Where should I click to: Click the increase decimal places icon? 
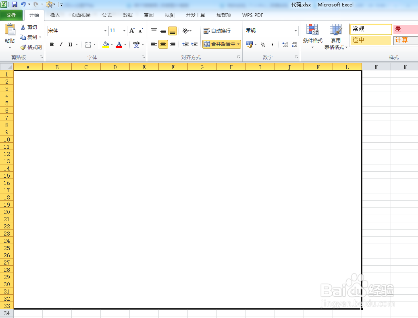[285, 44]
